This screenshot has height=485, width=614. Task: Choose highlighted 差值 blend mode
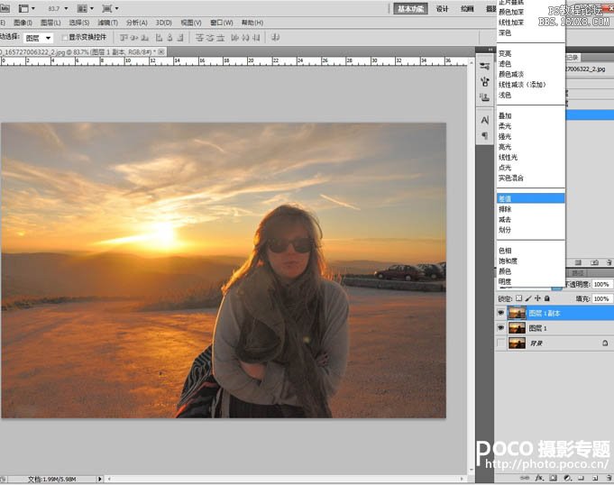(x=530, y=198)
